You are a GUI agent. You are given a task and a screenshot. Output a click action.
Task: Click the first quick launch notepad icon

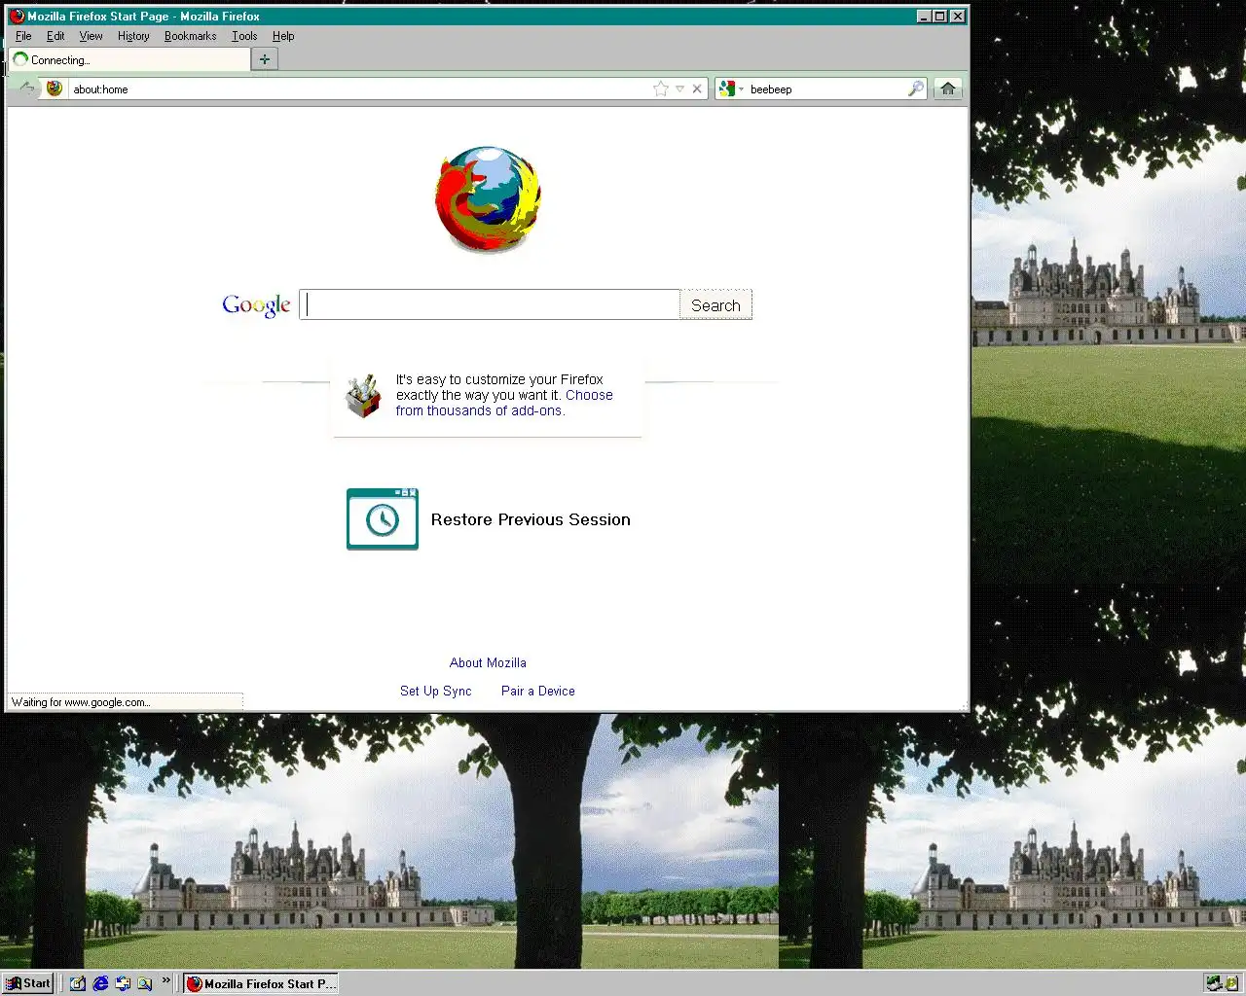point(78,983)
